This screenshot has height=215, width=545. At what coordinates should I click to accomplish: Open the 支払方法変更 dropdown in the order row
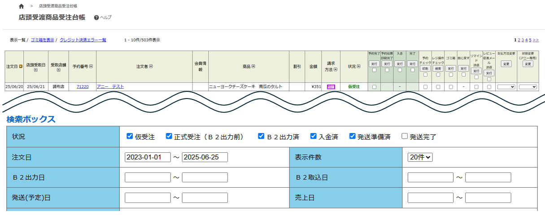coord(506,87)
